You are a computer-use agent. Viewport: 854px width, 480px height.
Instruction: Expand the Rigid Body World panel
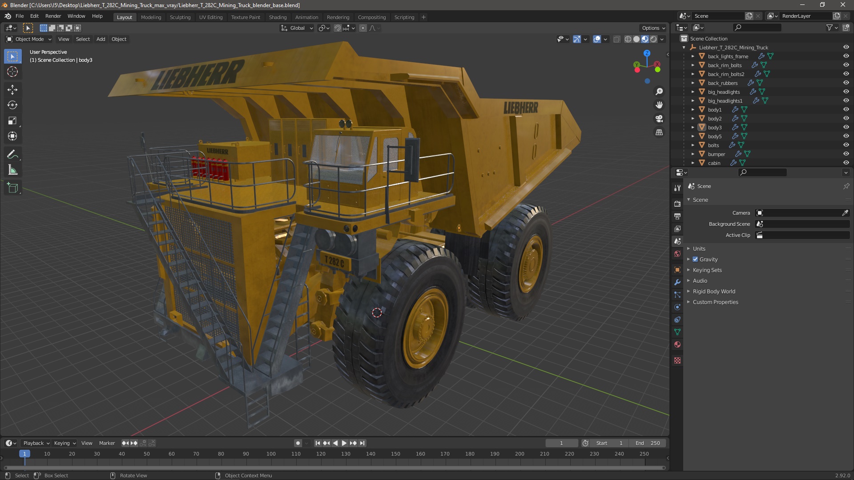point(713,292)
